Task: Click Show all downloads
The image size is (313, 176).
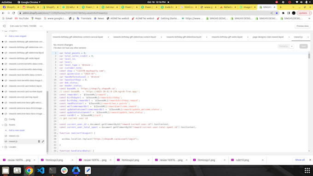Action: [300, 160]
